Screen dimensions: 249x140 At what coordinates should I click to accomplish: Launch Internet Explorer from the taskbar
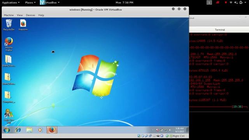tap(18, 130)
